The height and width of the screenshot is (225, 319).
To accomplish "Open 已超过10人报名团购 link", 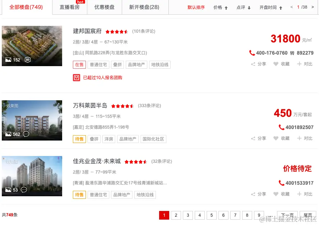I will tap(102, 78).
